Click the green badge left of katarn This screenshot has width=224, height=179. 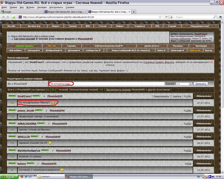click(12, 163)
